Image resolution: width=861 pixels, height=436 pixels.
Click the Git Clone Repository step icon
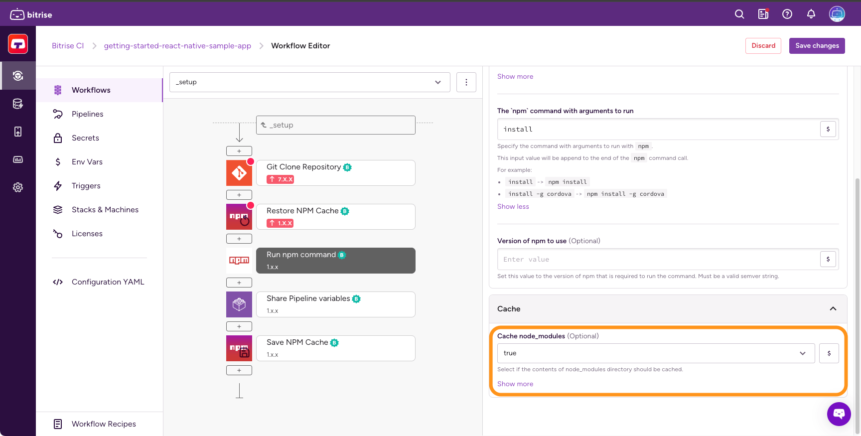239,173
